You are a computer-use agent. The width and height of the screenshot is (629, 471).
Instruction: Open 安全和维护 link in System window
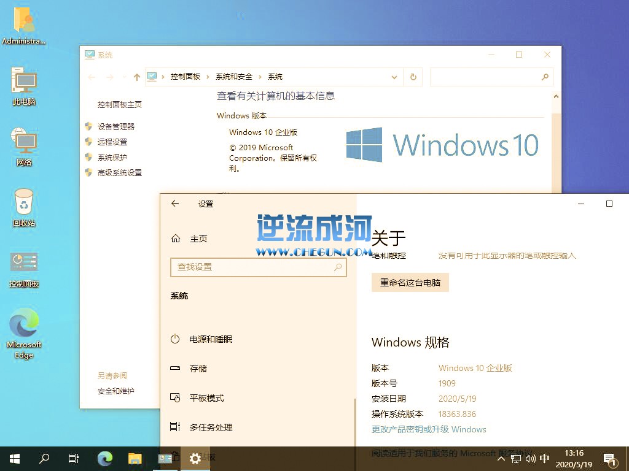pyautogui.click(x=116, y=391)
